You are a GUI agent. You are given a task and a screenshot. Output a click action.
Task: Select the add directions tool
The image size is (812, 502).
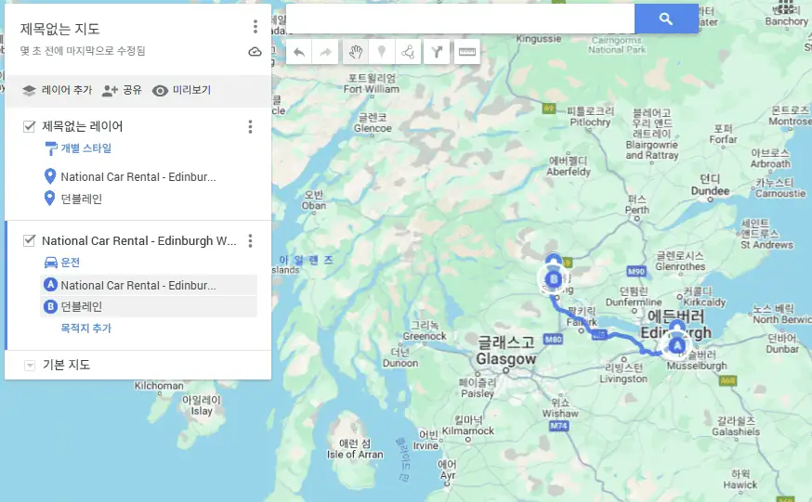(x=437, y=52)
